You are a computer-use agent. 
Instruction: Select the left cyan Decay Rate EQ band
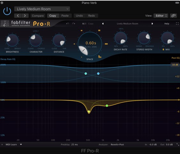click(x=86, y=73)
